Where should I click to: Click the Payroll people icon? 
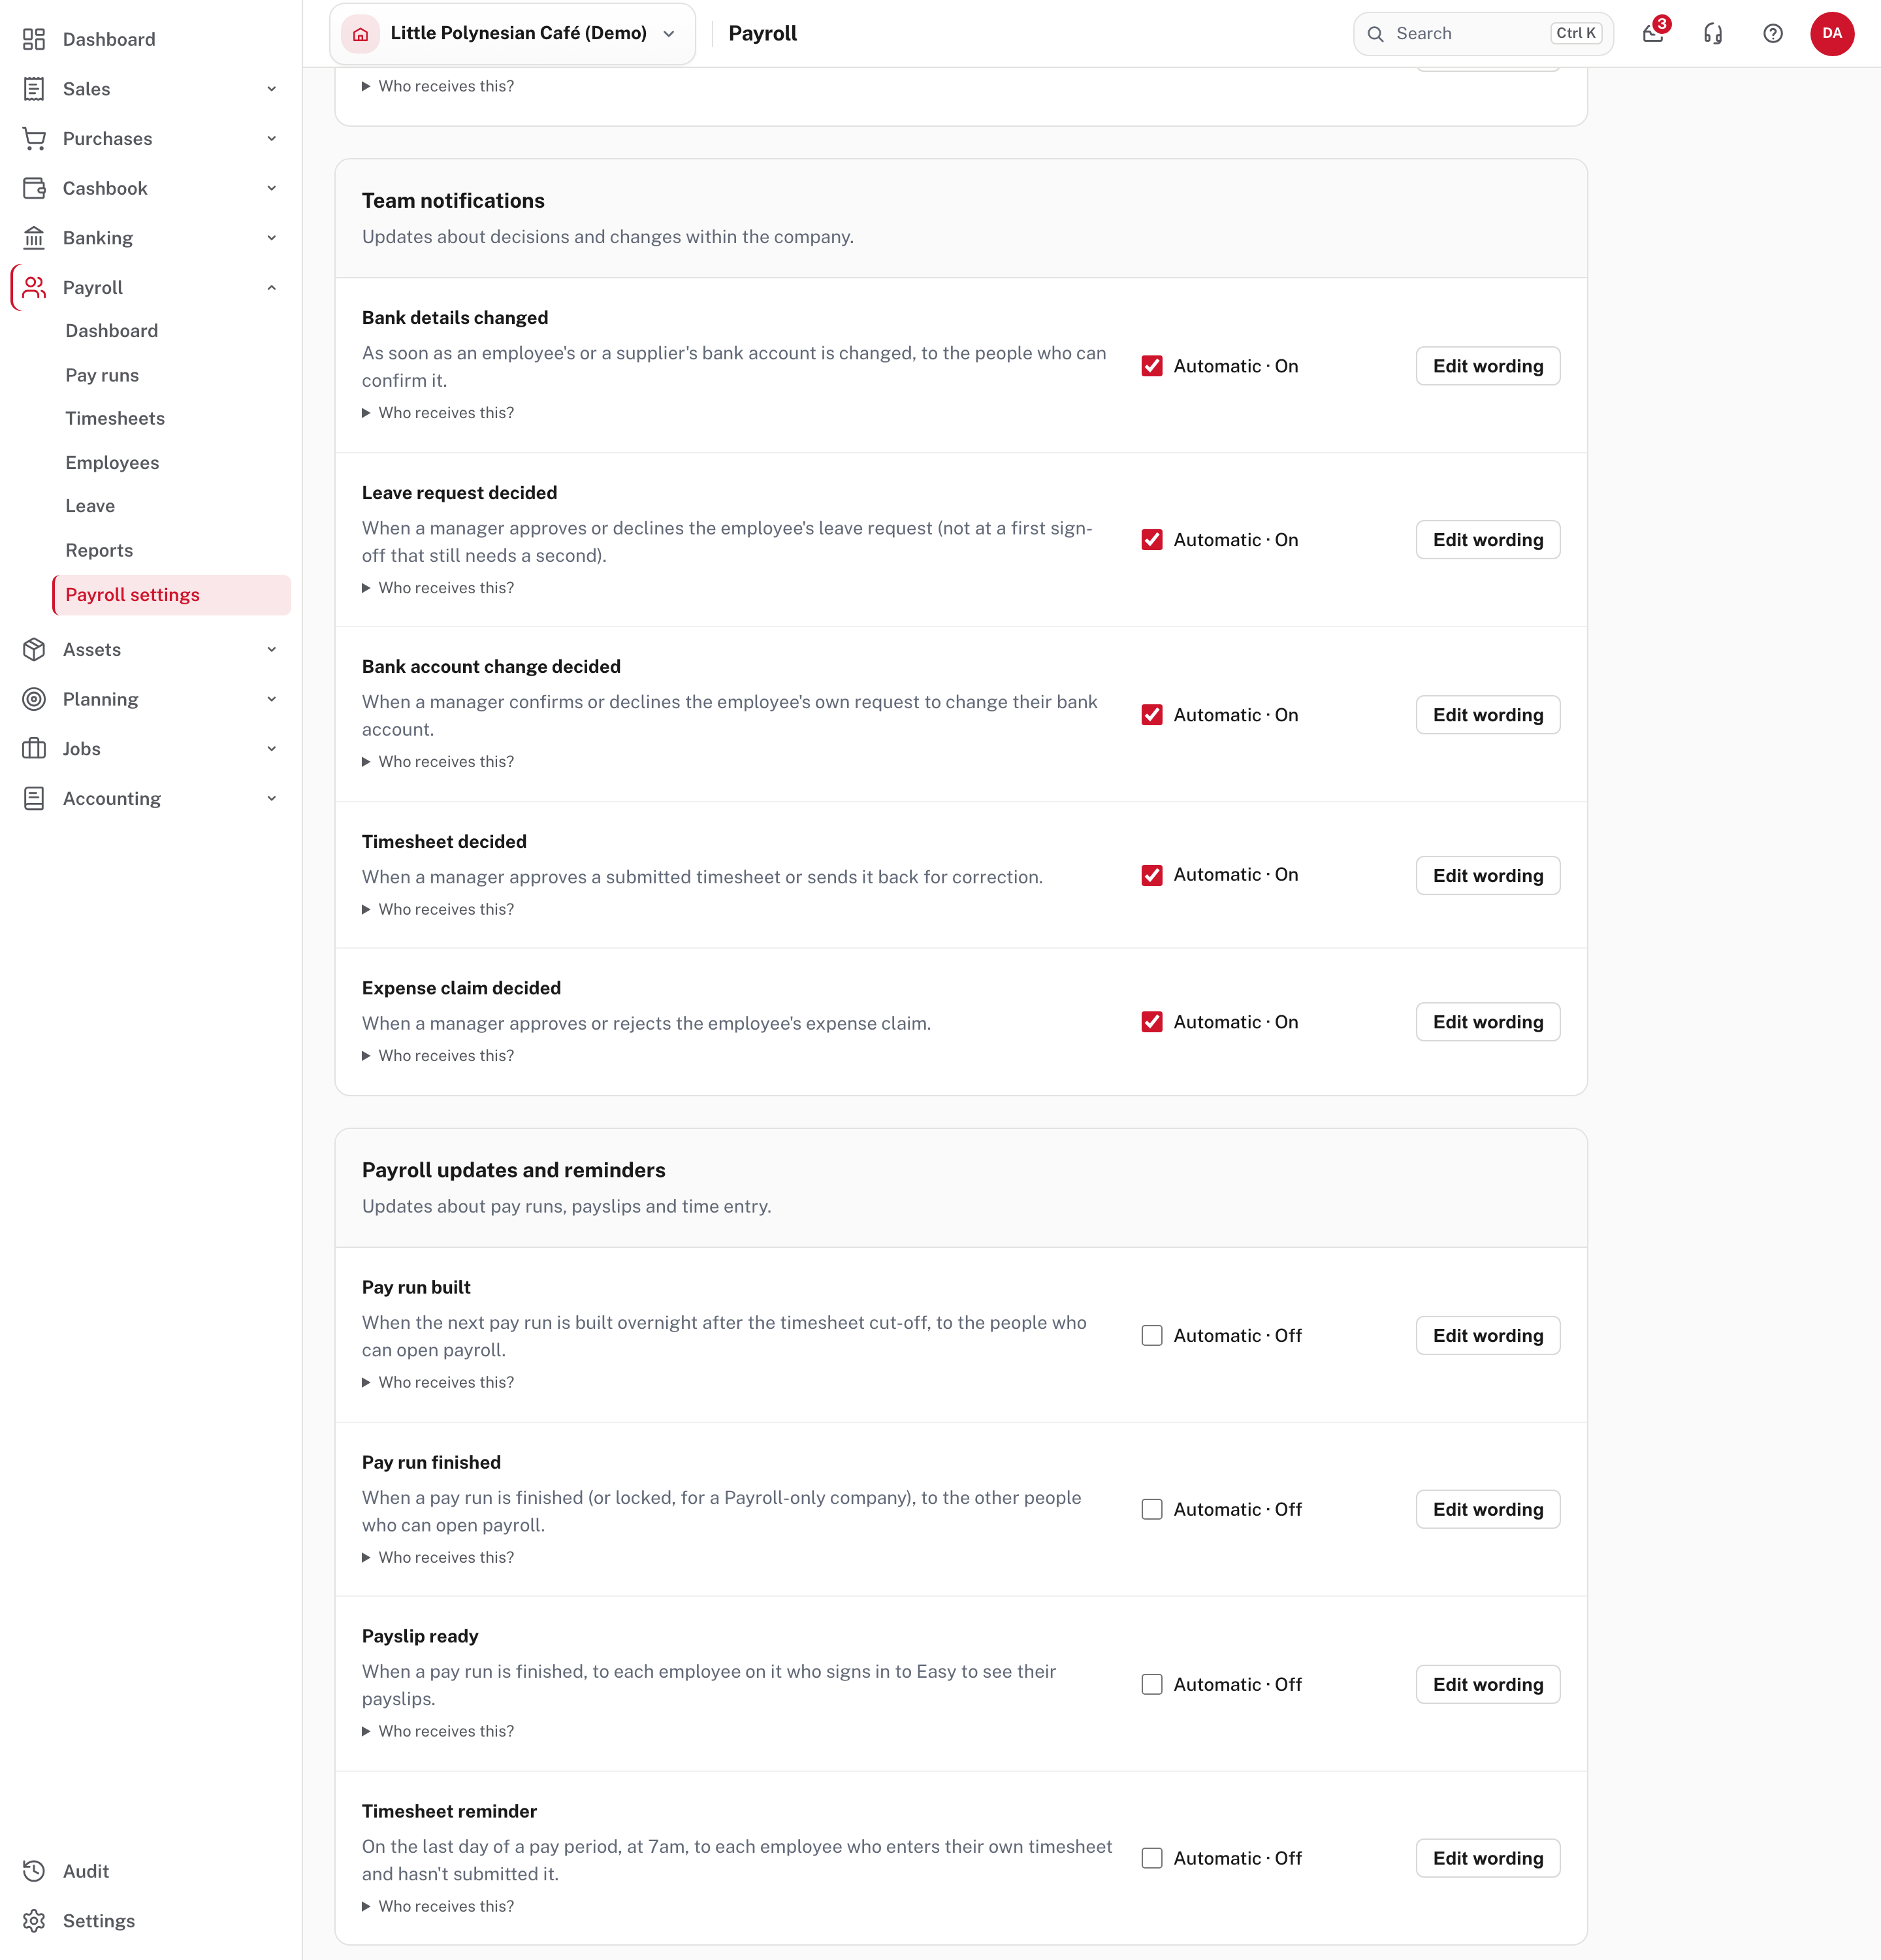pyautogui.click(x=34, y=288)
